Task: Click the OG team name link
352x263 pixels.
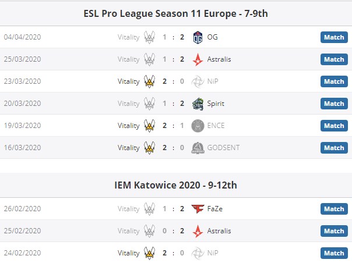Action: pos(212,37)
